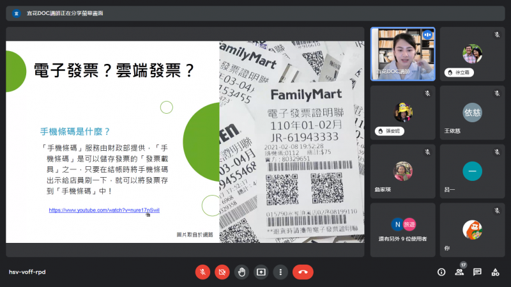511x287 pixels.
Task: Click the 張安妮 minion avatar
Action: point(403,112)
